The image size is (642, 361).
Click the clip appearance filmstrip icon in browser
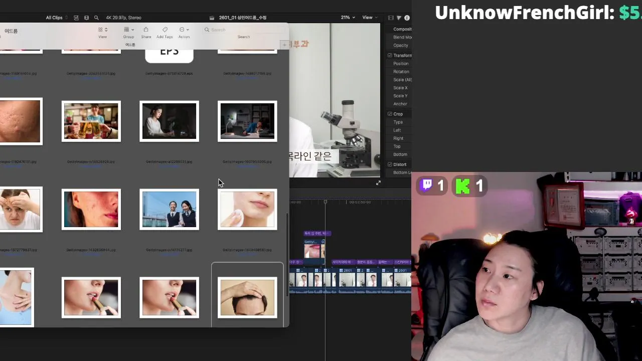86,18
